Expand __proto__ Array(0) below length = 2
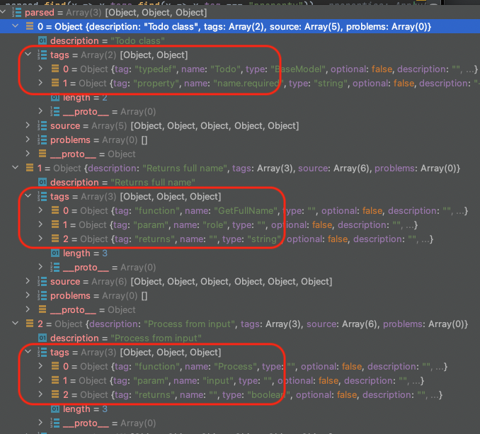480x434 pixels. pyautogui.click(x=40, y=111)
